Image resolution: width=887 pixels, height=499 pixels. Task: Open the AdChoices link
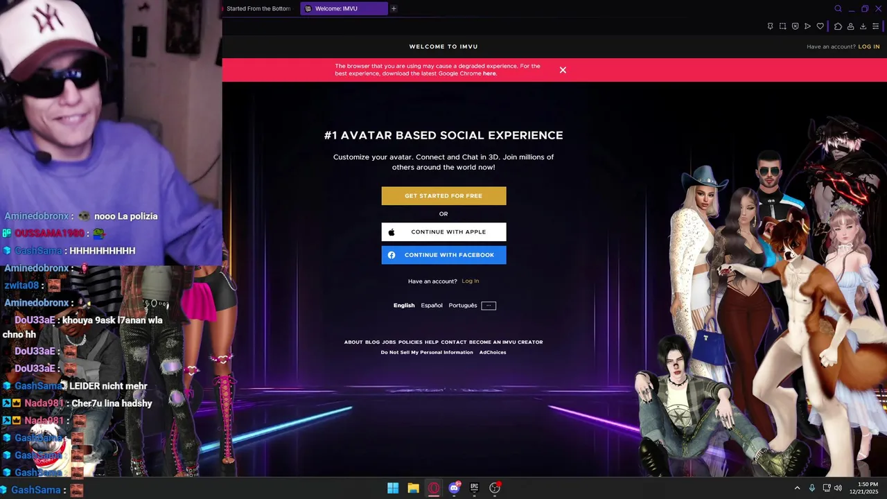pos(493,353)
